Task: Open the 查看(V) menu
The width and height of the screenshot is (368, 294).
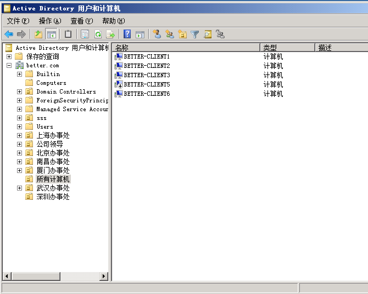Action: 82,21
